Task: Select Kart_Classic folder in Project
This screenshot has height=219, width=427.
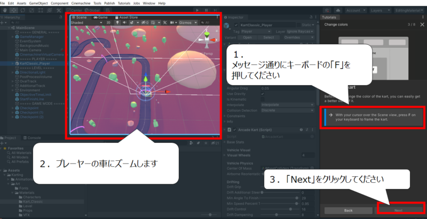Action: [x=33, y=201]
